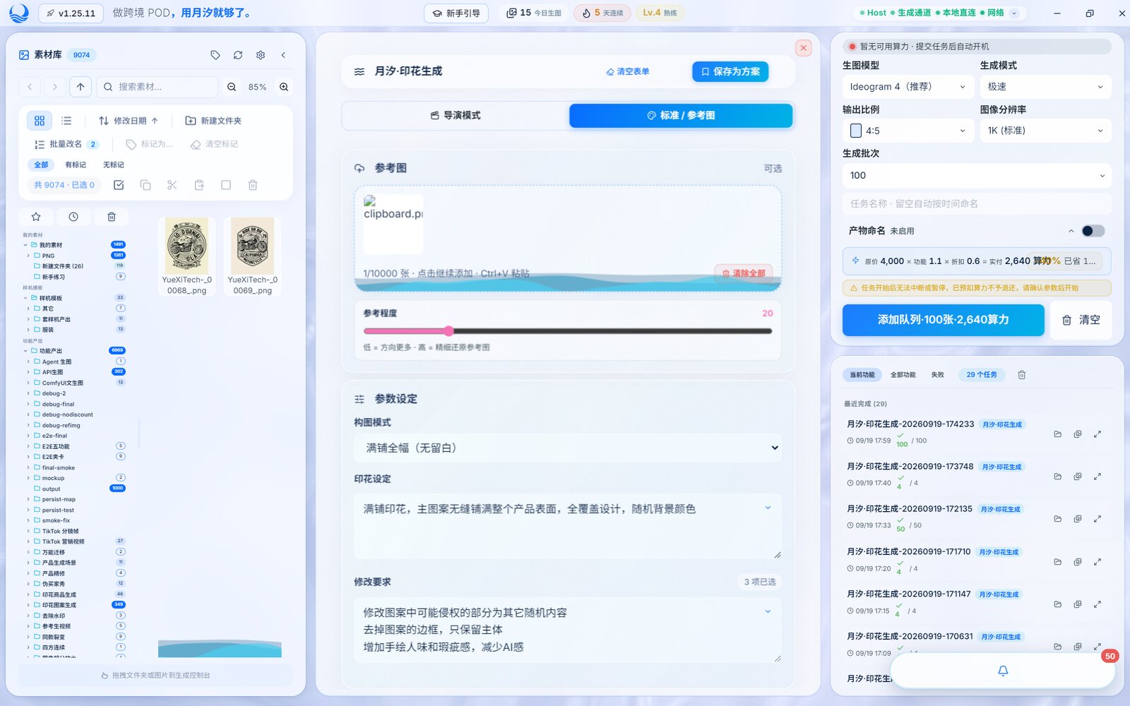View images of task 月汐·印花生成-20260919-172135
The height and width of the screenshot is (706, 1130).
click(1078, 519)
